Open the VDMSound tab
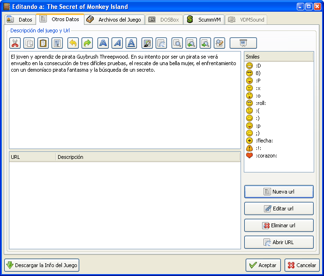Screen dimensions: 324x276 (246, 20)
